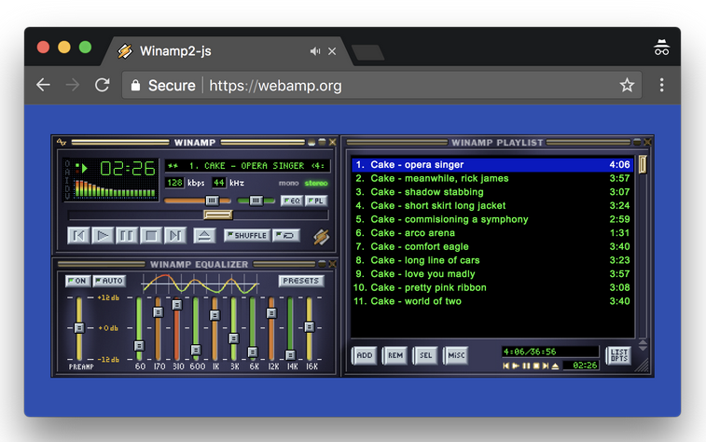
Task: Click the seek position bar handle
Action: click(x=218, y=214)
